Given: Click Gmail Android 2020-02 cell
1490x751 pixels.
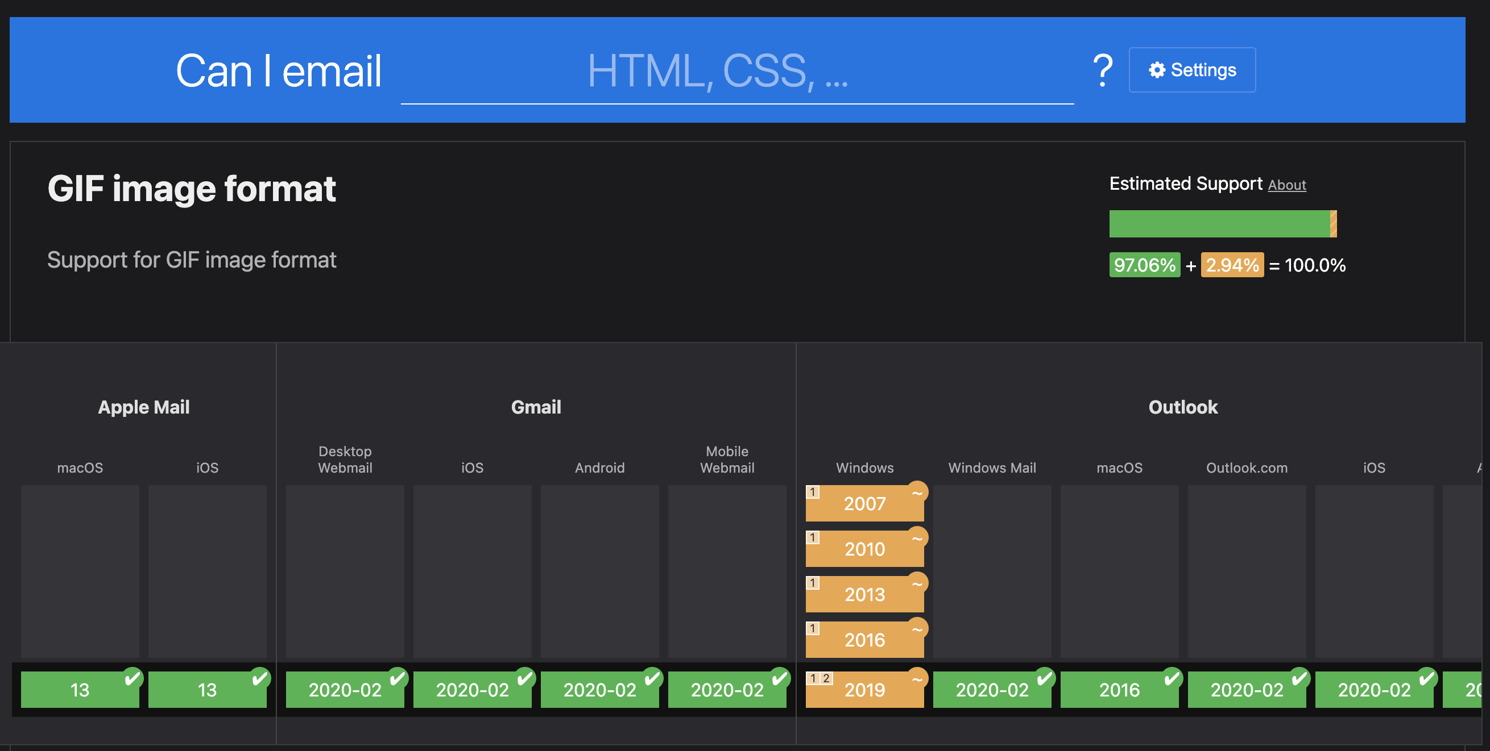Looking at the screenshot, I should 600,690.
